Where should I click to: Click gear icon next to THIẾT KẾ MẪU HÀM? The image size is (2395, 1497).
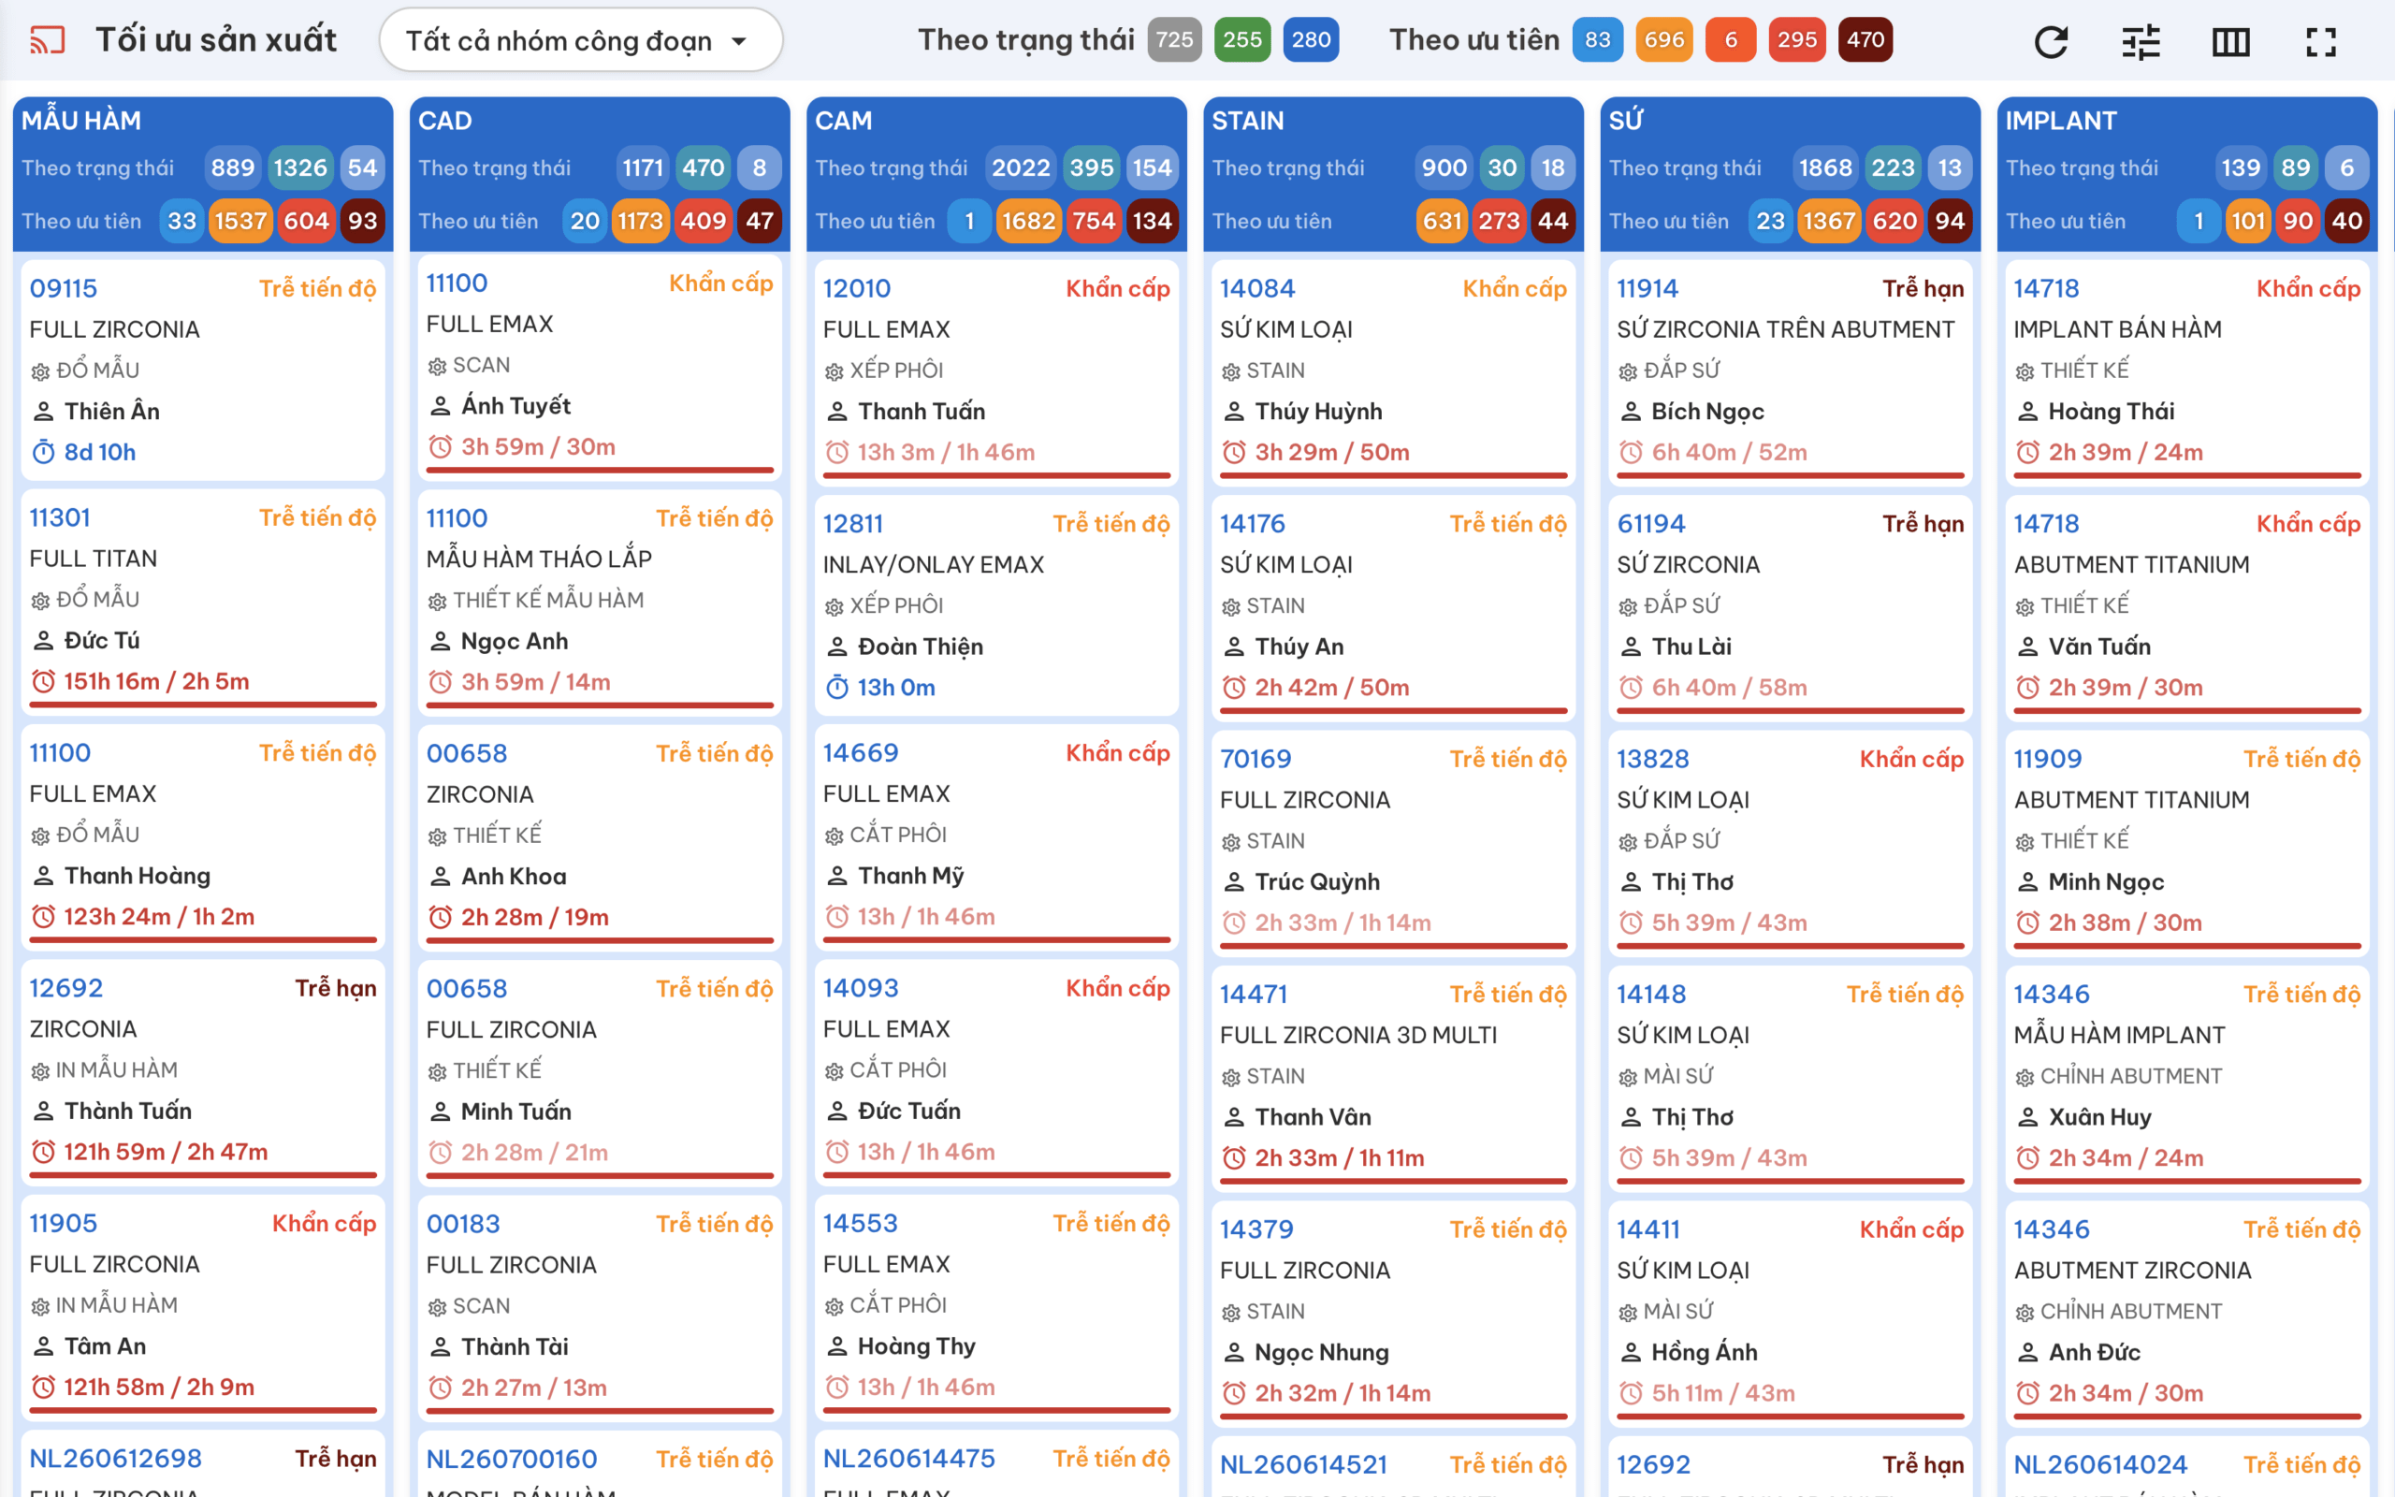click(437, 601)
